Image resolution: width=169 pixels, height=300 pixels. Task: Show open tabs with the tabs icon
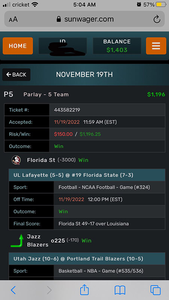pos(155,290)
